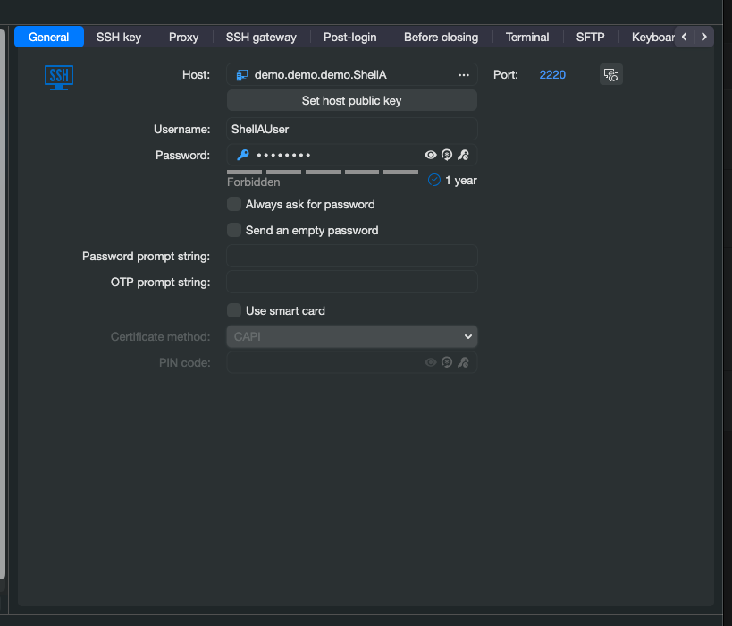Click the key icon in Password field
This screenshot has width=732, height=626.
tap(243, 155)
